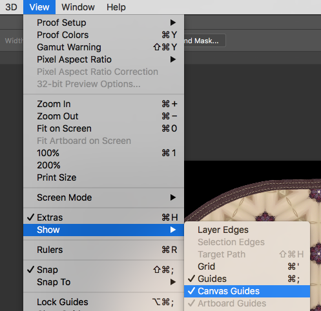Choose Lock Guides
Screen dimensions: 321x311
click(103, 302)
